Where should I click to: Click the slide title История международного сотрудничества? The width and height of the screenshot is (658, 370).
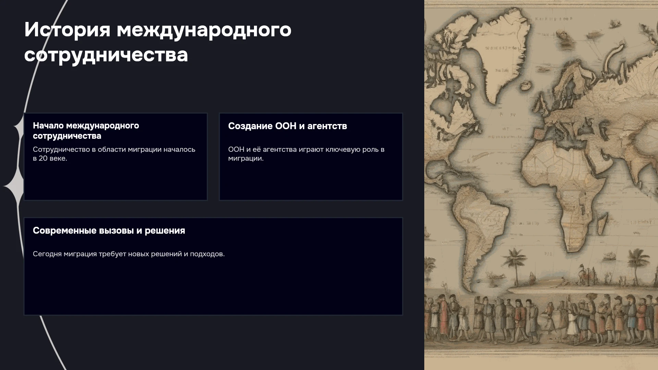click(x=158, y=42)
